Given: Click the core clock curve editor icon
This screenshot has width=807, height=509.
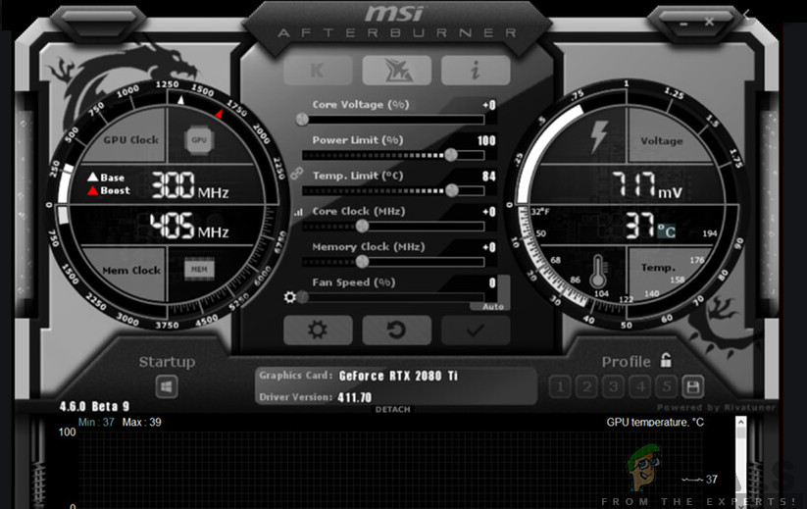Looking at the screenshot, I should [x=298, y=212].
